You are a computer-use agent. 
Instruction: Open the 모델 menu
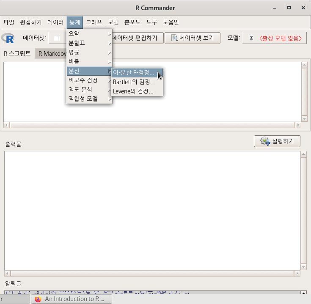(x=113, y=22)
